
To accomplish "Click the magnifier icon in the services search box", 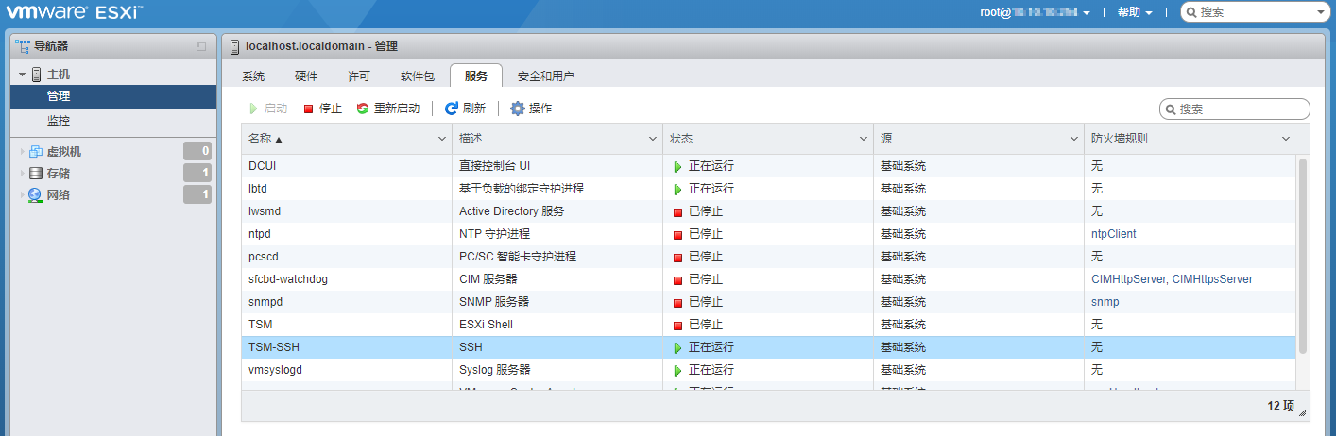I will point(1171,109).
